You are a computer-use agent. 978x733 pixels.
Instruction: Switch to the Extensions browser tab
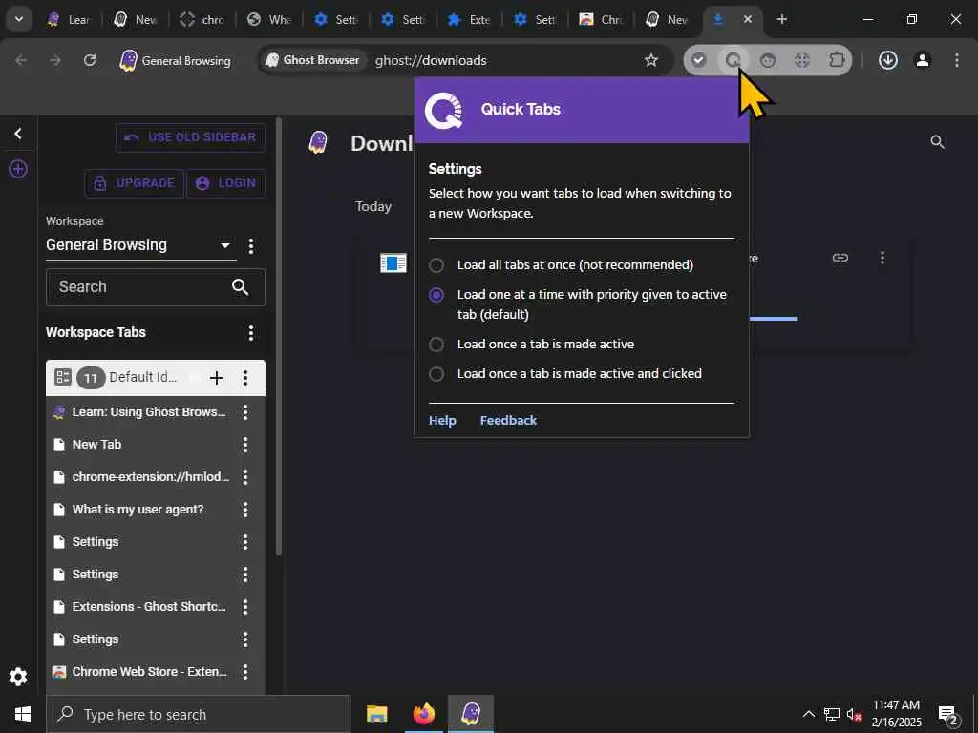tap(470, 19)
